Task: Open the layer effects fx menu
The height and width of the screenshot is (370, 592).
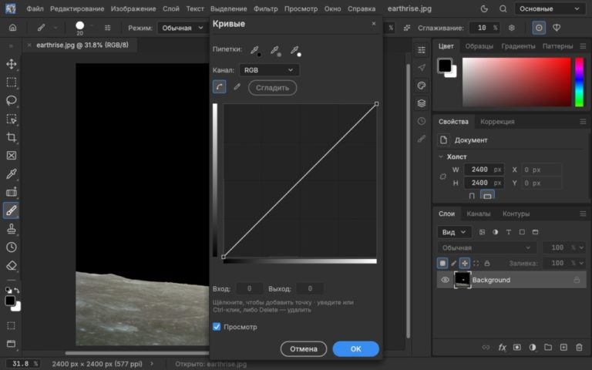Action: [x=502, y=348]
